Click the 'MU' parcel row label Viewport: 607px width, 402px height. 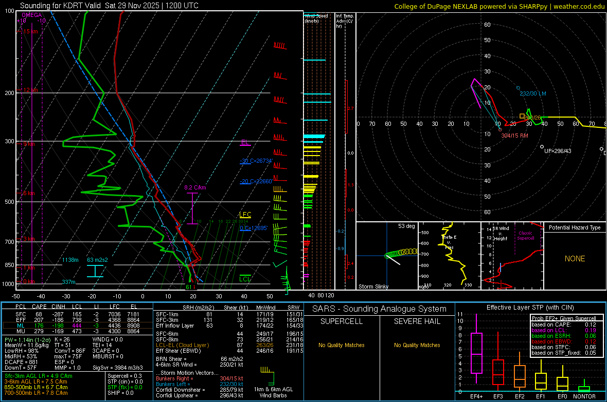click(21, 331)
